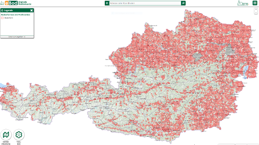This screenshot has width=259, height=145.
Task: Zoom out with the minus button
Action: [x=256, y=13]
